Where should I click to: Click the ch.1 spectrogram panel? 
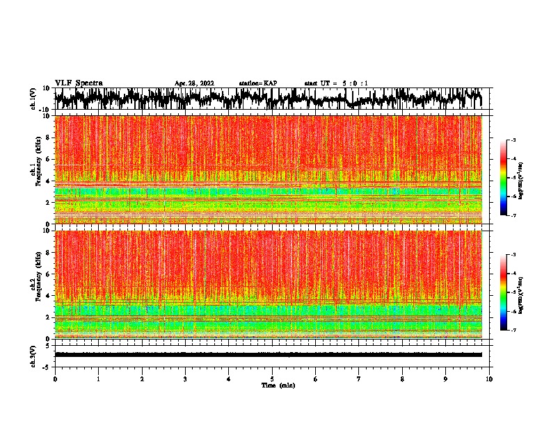269,169
